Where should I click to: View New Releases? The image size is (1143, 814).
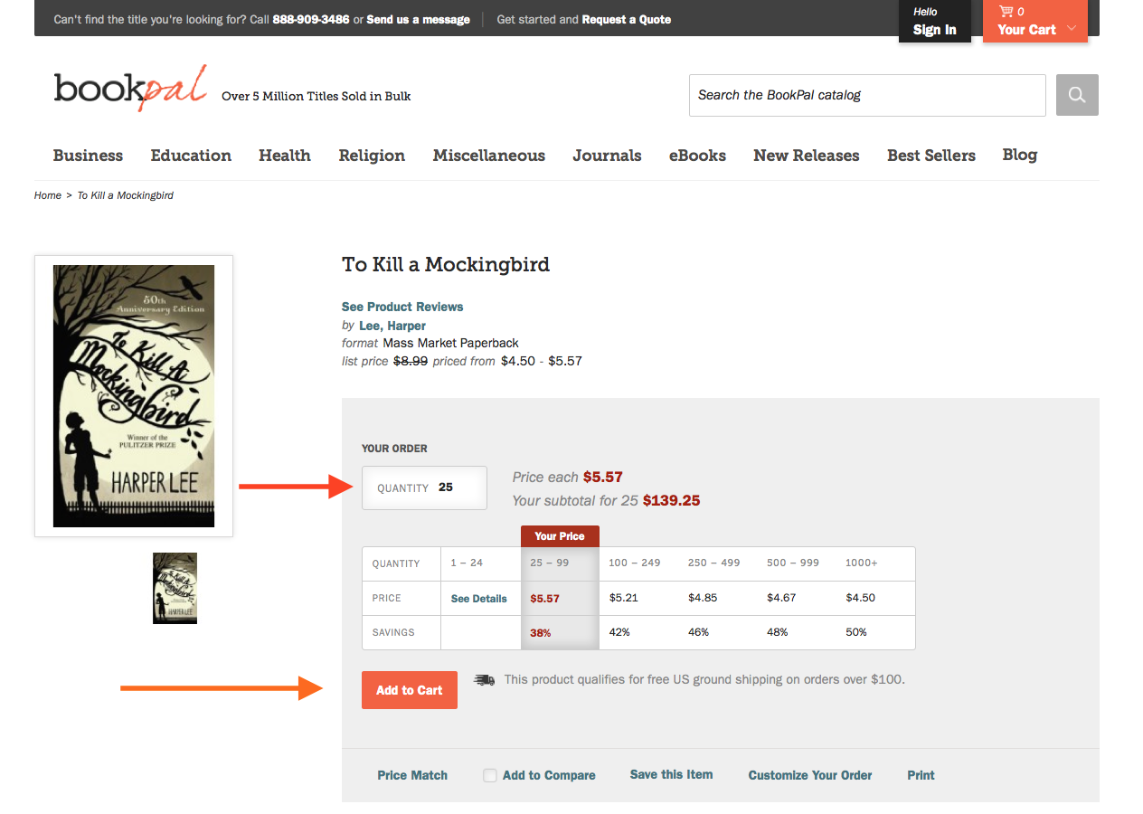point(807,156)
